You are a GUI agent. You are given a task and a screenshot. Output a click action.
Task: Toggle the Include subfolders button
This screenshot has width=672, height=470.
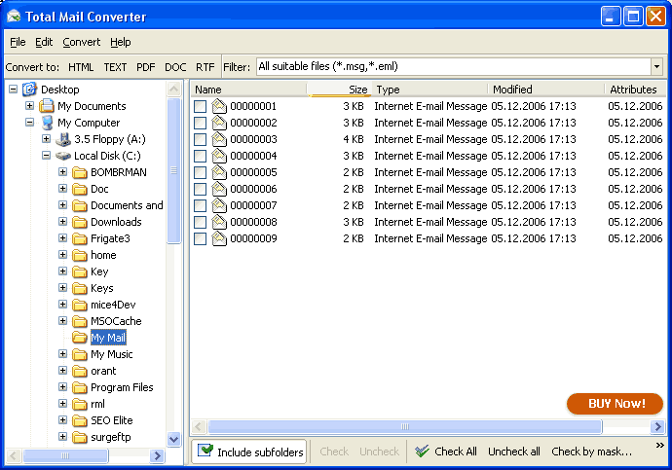[250, 452]
